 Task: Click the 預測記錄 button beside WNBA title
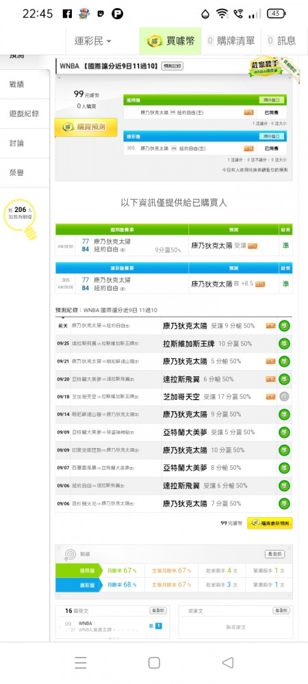172,66
